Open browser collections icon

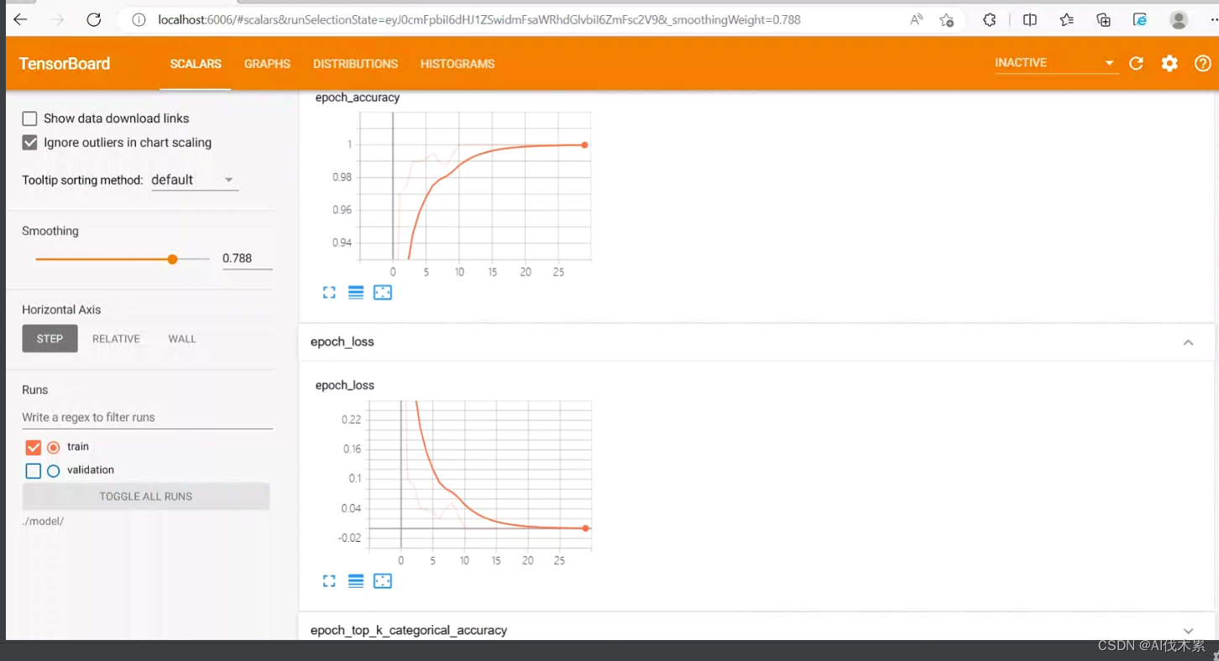click(1103, 19)
